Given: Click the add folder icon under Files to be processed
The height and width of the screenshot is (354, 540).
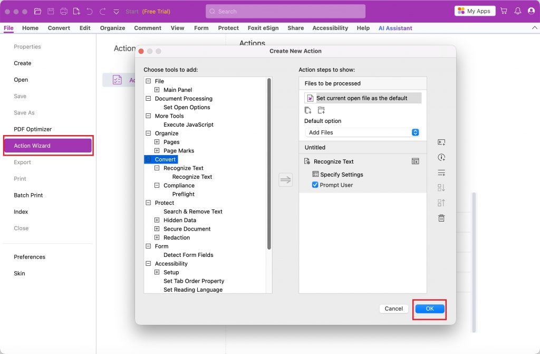Looking at the screenshot, I should (x=321, y=110).
